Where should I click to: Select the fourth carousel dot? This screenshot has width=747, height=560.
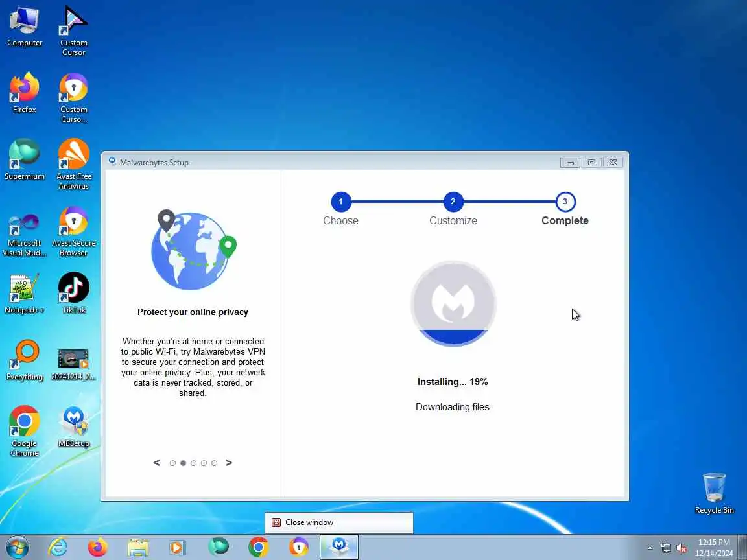[x=204, y=463]
